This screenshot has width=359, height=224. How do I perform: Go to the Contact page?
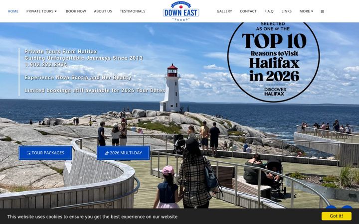pyautogui.click(x=248, y=11)
